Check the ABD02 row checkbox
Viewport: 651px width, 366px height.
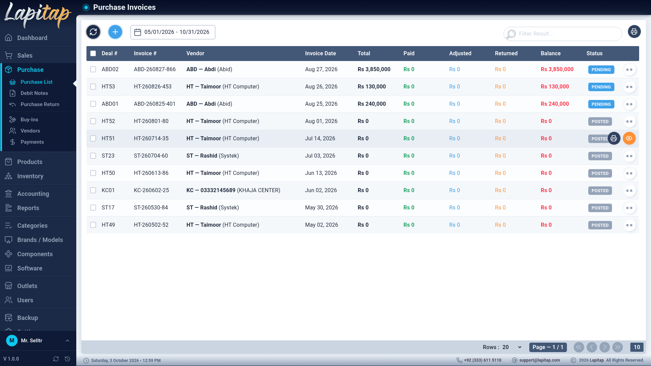coord(93,69)
